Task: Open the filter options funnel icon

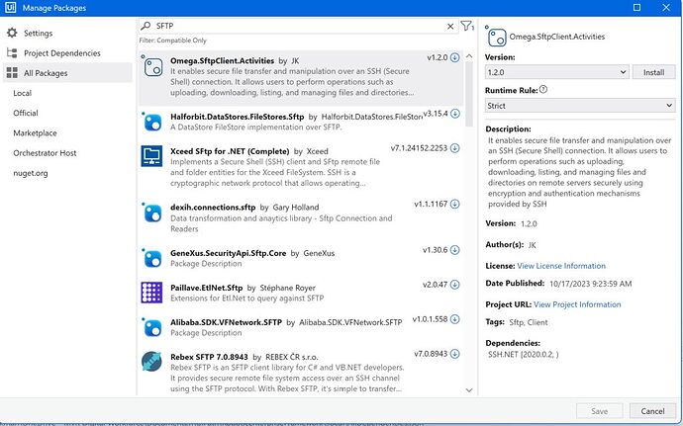Action: point(466,26)
